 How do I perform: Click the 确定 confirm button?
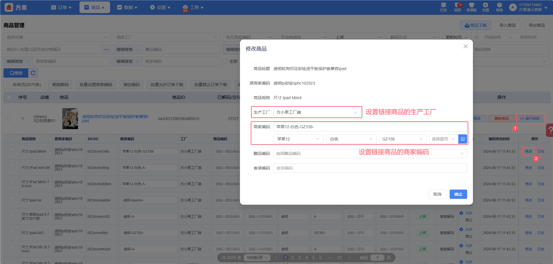[458, 194]
